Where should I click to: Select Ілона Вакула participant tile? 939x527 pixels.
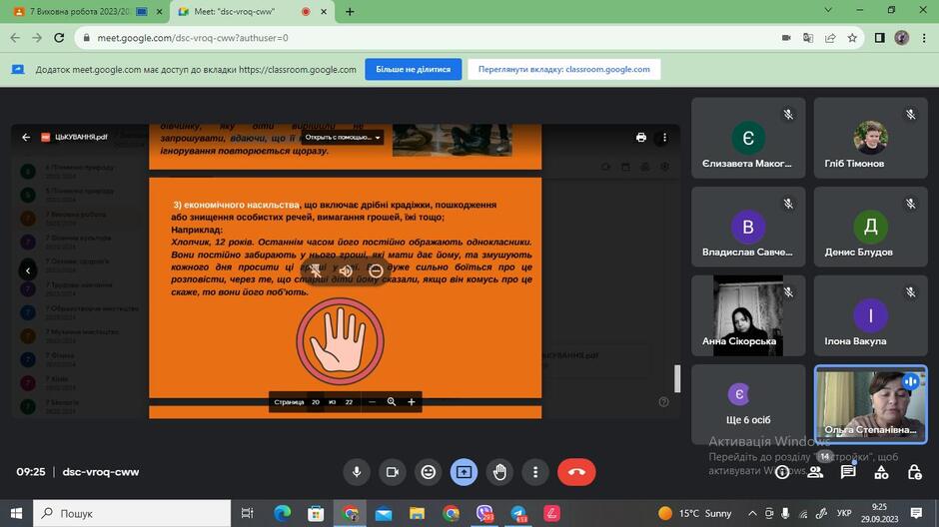click(x=871, y=315)
